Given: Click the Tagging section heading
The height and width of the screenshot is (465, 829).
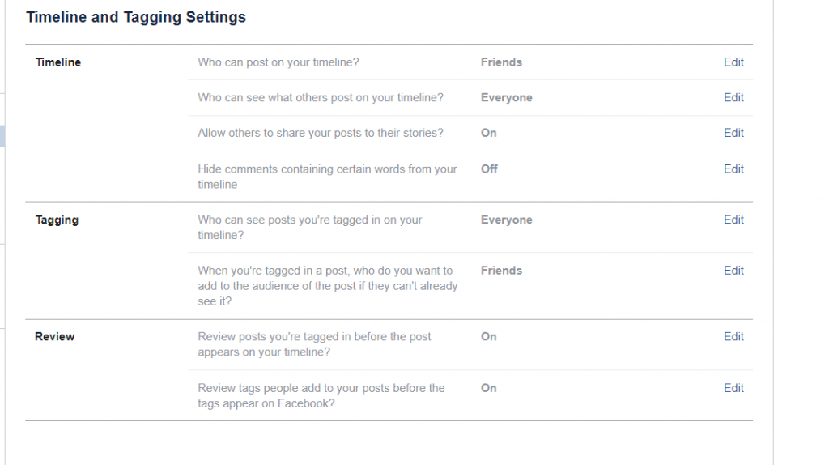Looking at the screenshot, I should [57, 220].
